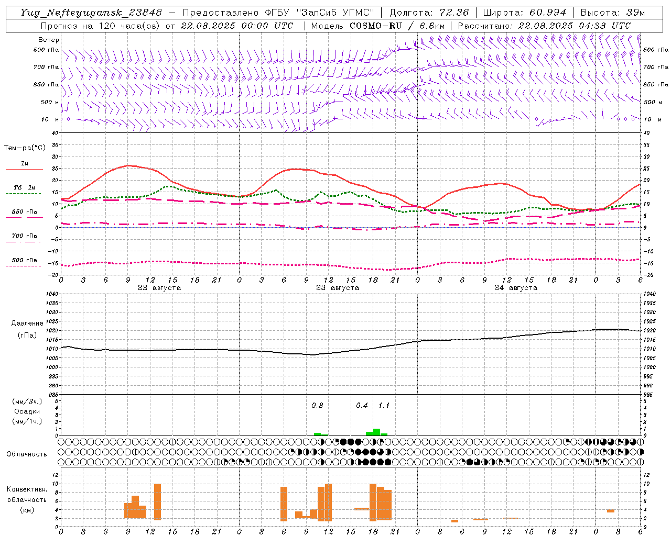Click the 1.1 precipitation value

coord(384,406)
